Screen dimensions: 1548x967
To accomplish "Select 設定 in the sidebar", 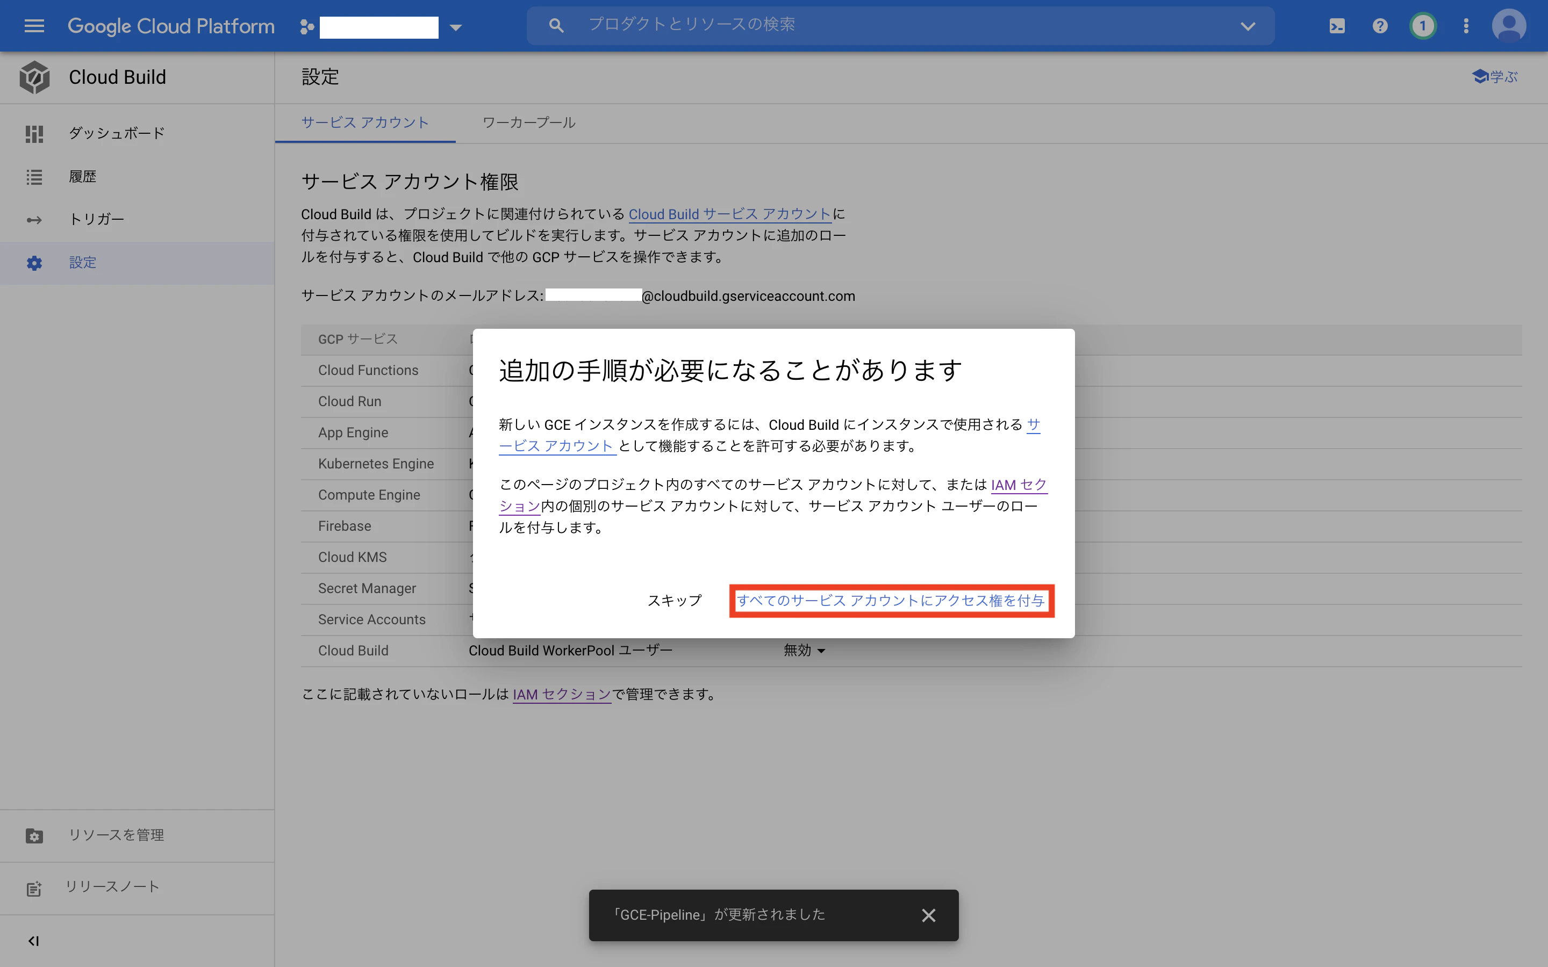I will pyautogui.click(x=137, y=262).
